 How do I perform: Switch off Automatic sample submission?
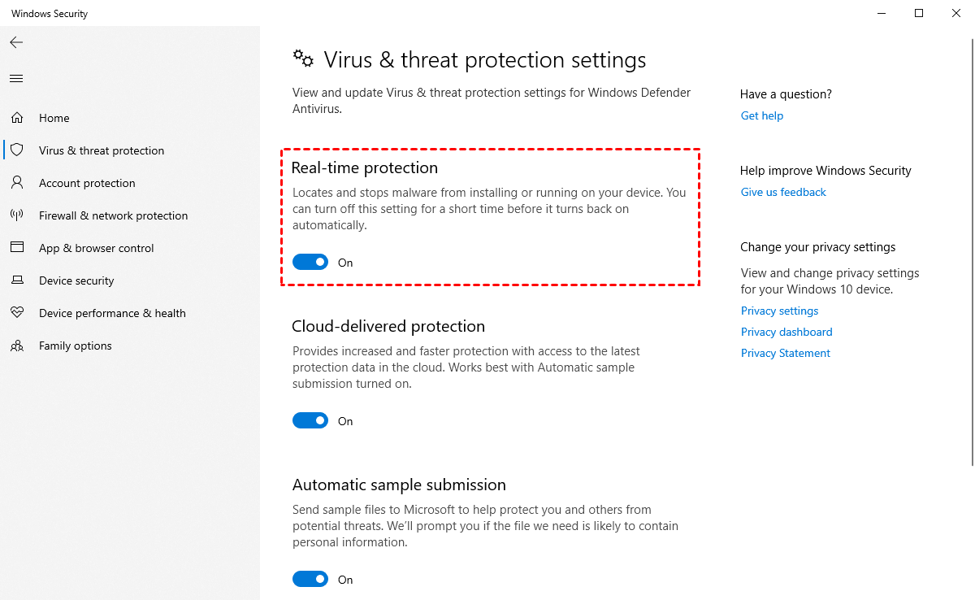coord(310,579)
